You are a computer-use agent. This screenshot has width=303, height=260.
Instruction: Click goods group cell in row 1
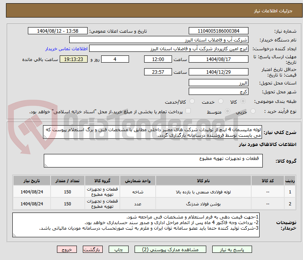[102, 192]
